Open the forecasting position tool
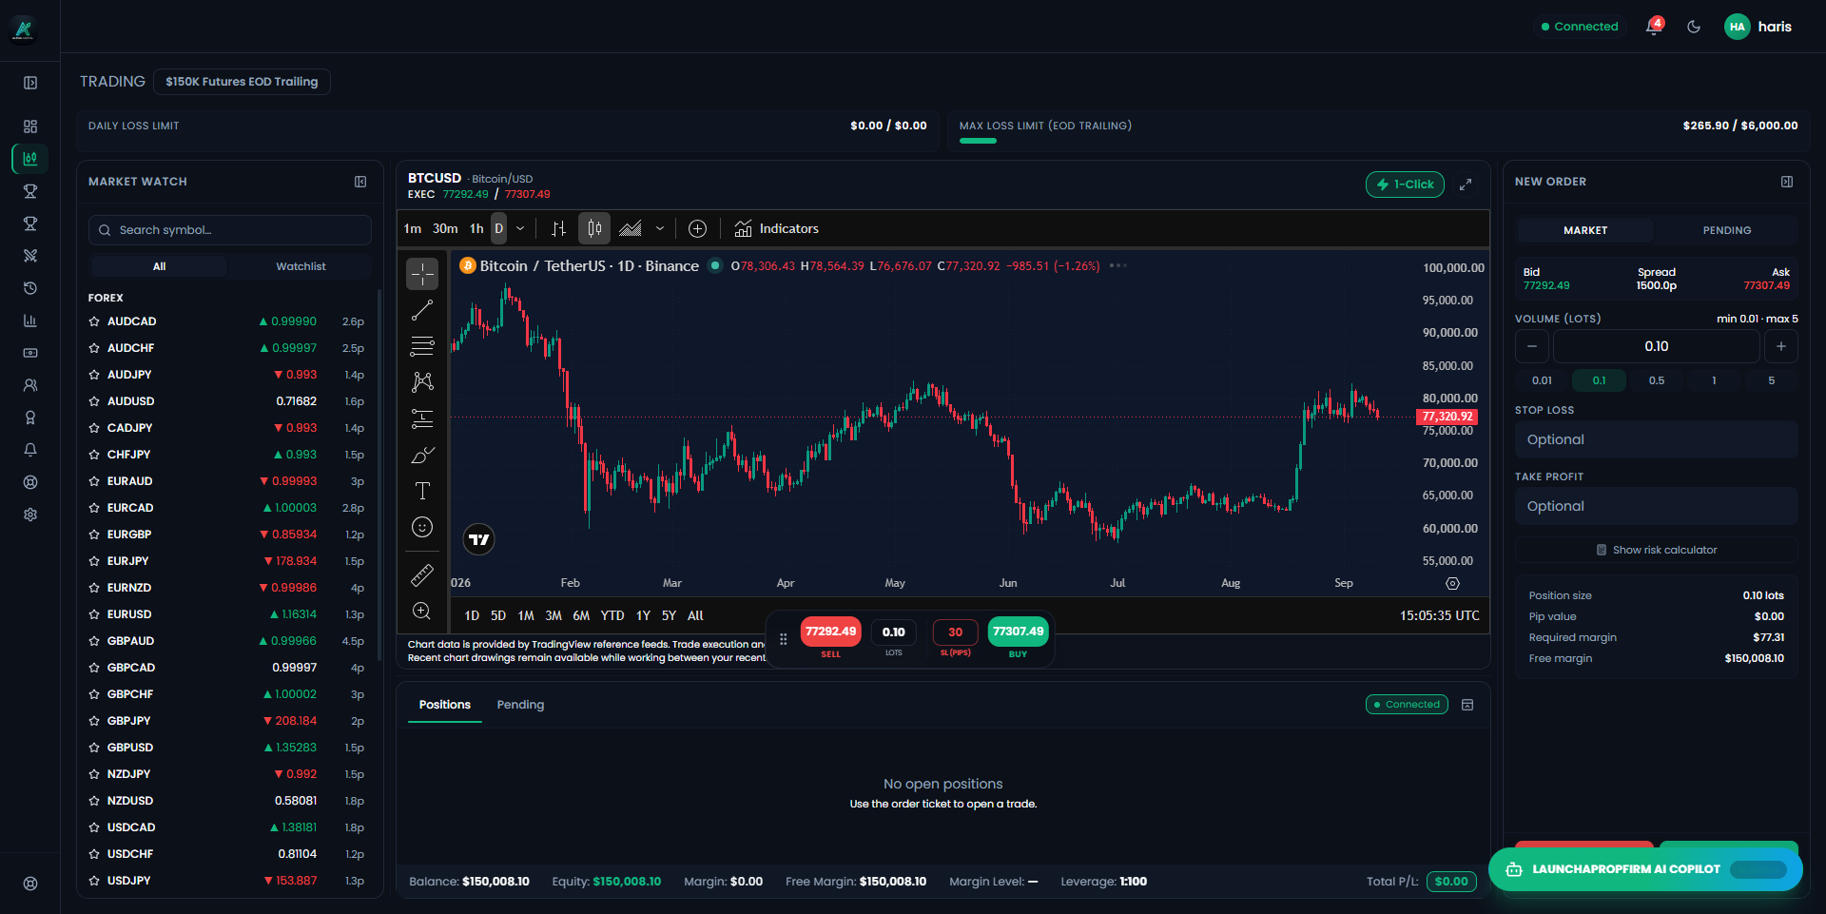This screenshot has height=914, width=1826. [x=422, y=418]
